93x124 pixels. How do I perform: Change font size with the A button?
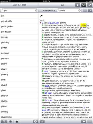(42, 121)
